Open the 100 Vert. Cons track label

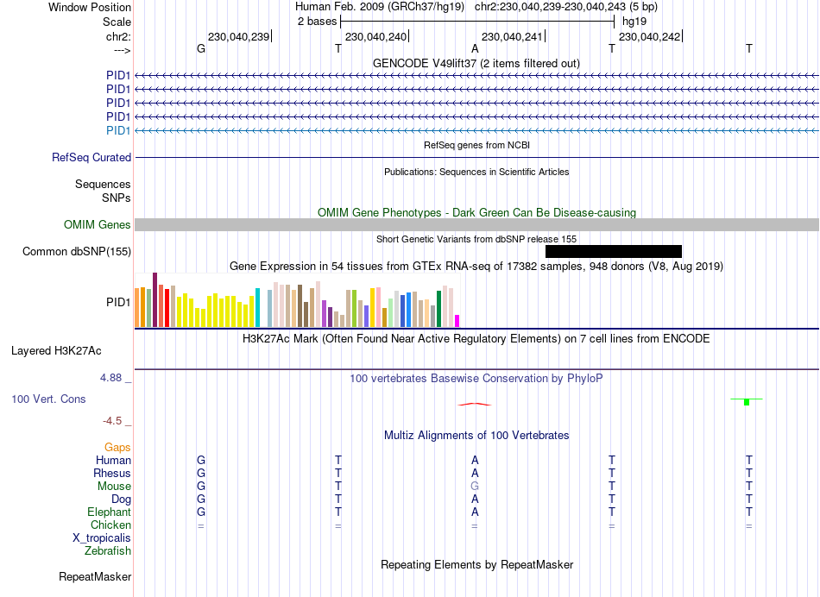(x=48, y=399)
